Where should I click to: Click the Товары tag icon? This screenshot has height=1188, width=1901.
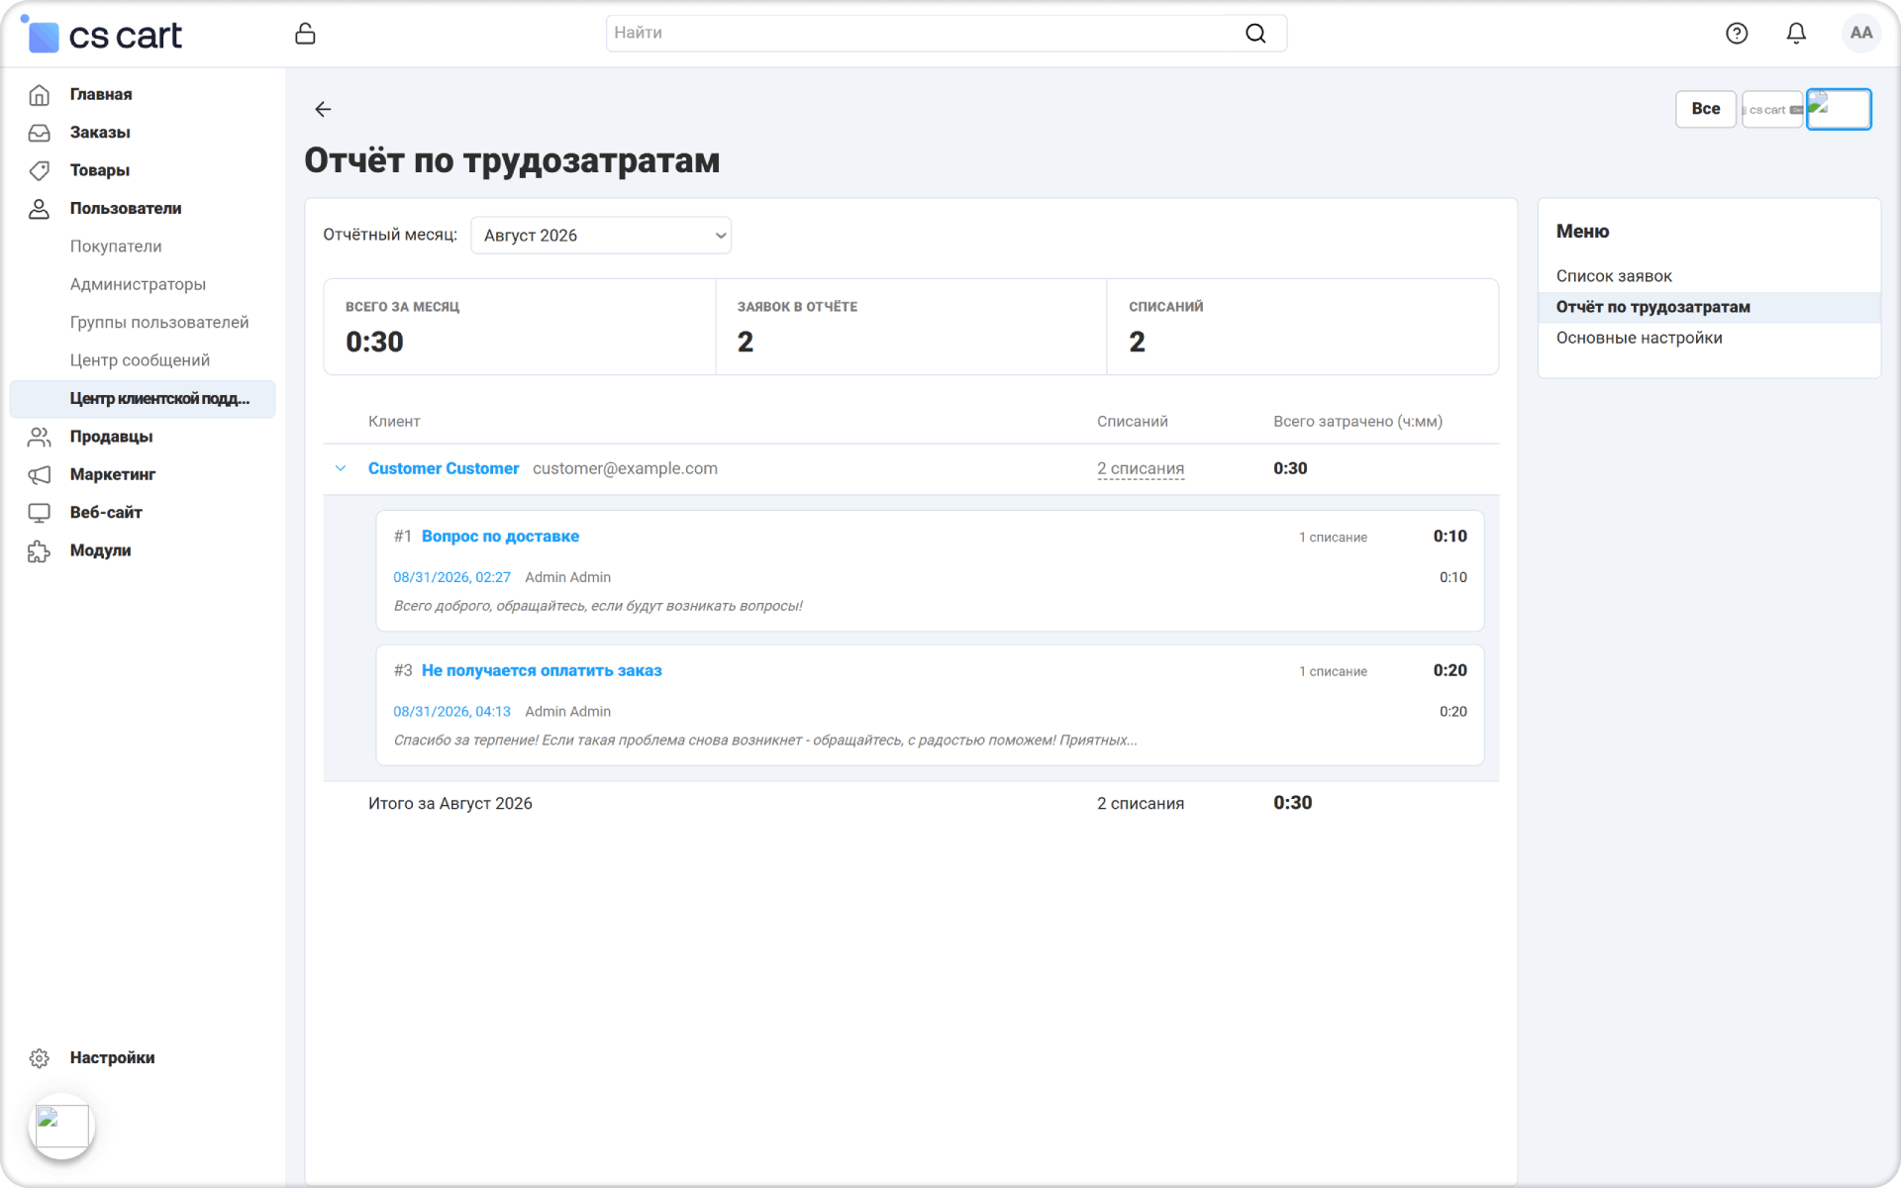[39, 170]
